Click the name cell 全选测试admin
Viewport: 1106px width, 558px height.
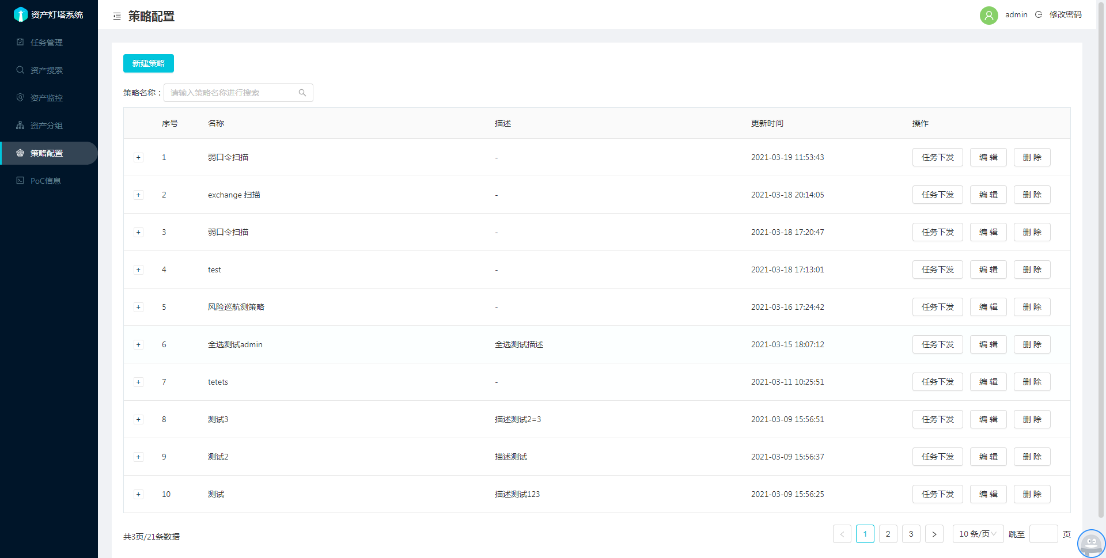coord(235,344)
